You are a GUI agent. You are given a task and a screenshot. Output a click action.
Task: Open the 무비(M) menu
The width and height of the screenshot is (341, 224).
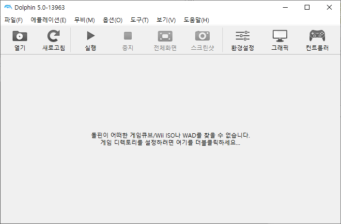[84, 20]
